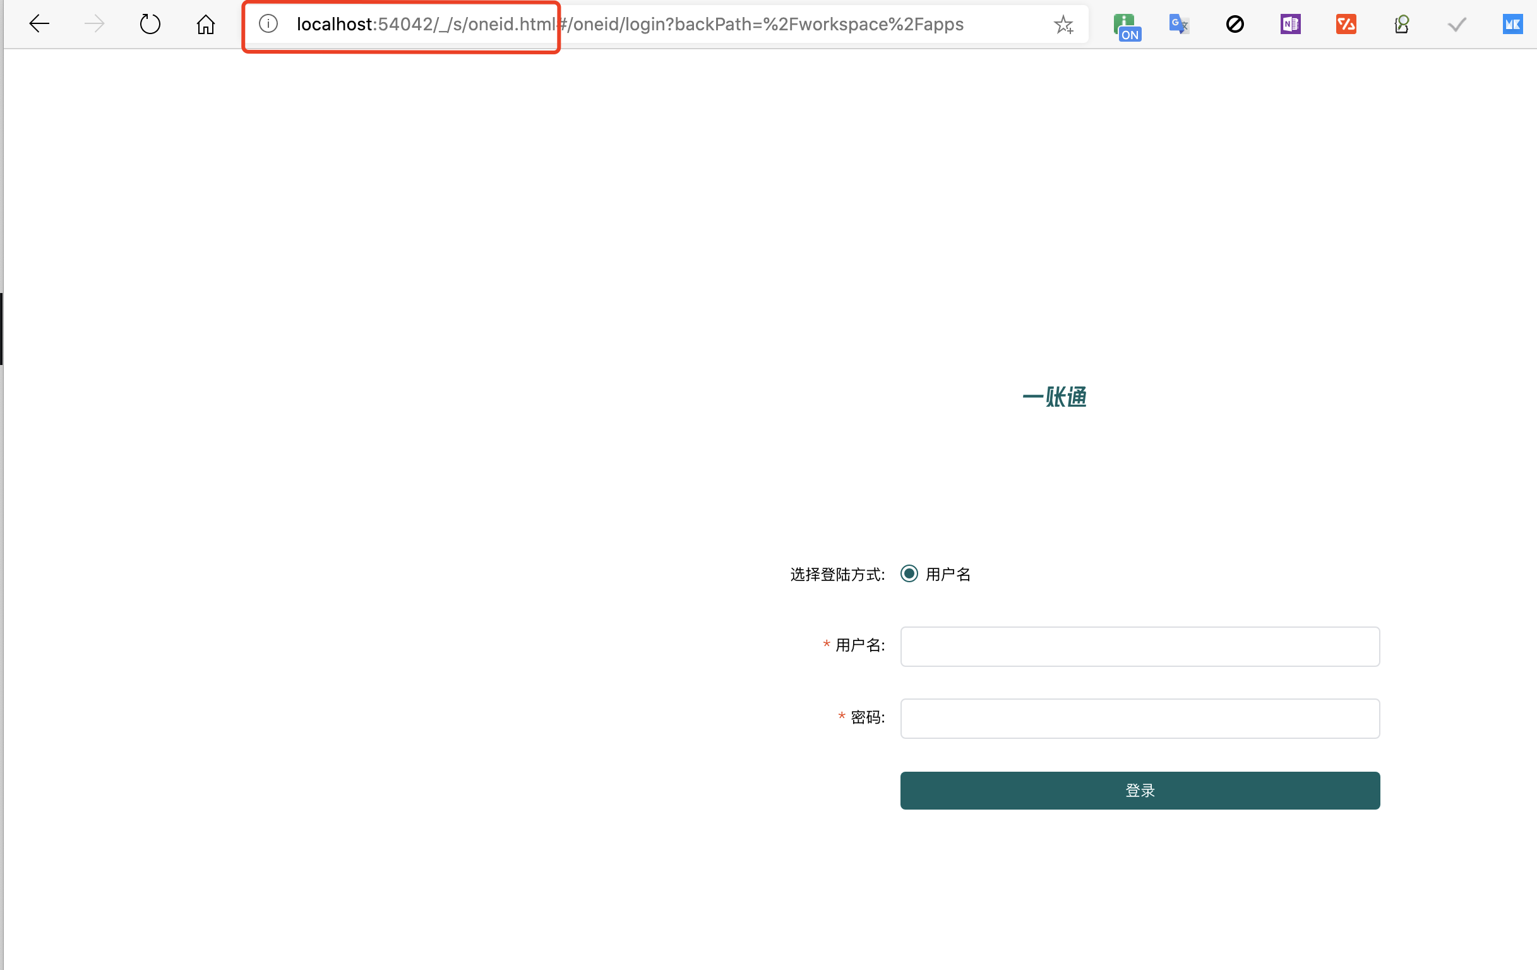Open the green ON extension icon
Screen dimensions: 1537x970
click(x=1127, y=25)
